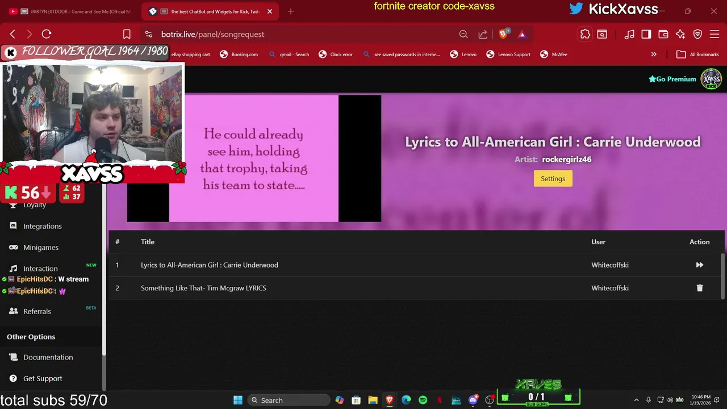Click the User column header
Viewport: 727px width, 409px height.
click(x=598, y=242)
